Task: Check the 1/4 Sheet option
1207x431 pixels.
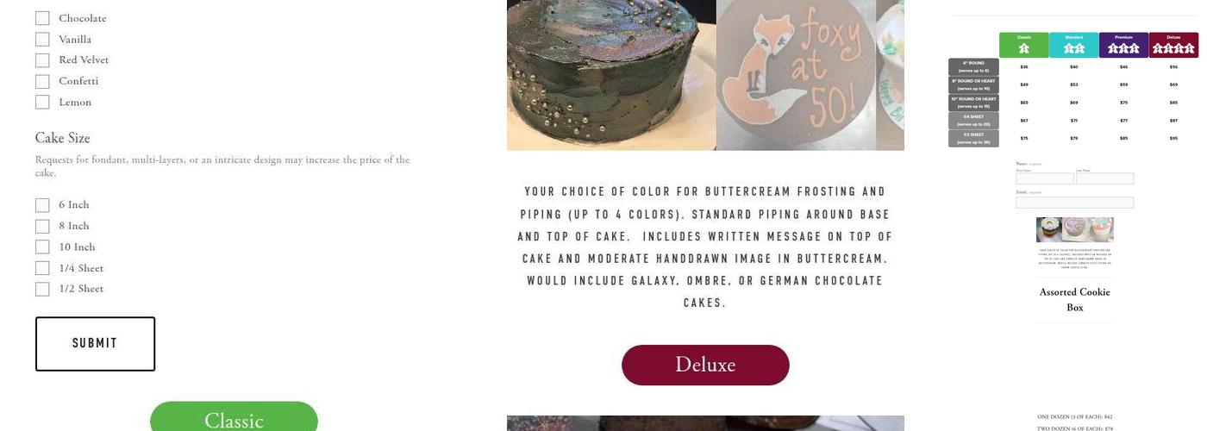Action: click(42, 268)
